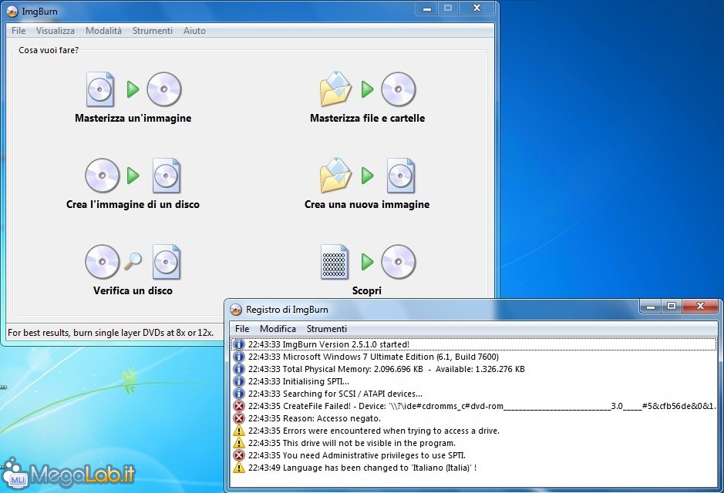Open the Modifica menu in the log window
The image size is (724, 493).
(278, 329)
